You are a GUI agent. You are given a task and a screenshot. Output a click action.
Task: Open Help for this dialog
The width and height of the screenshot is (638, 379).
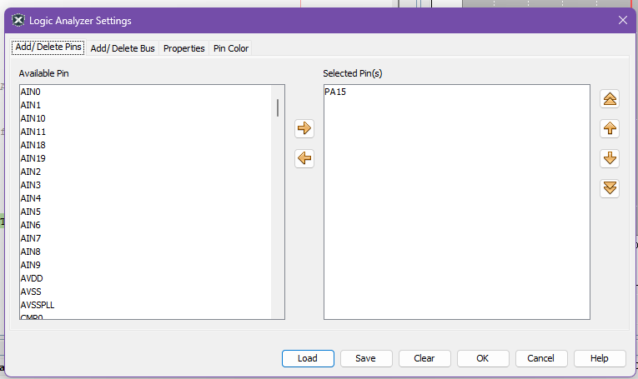click(599, 358)
